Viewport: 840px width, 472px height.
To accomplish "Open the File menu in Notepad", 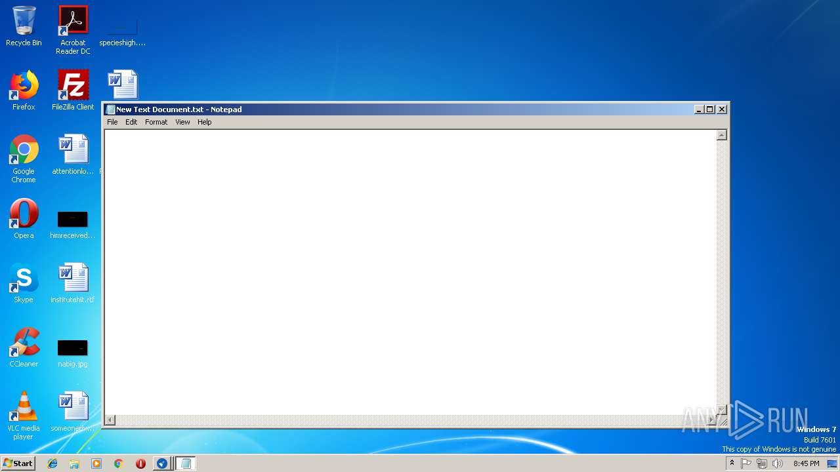I will tap(112, 122).
